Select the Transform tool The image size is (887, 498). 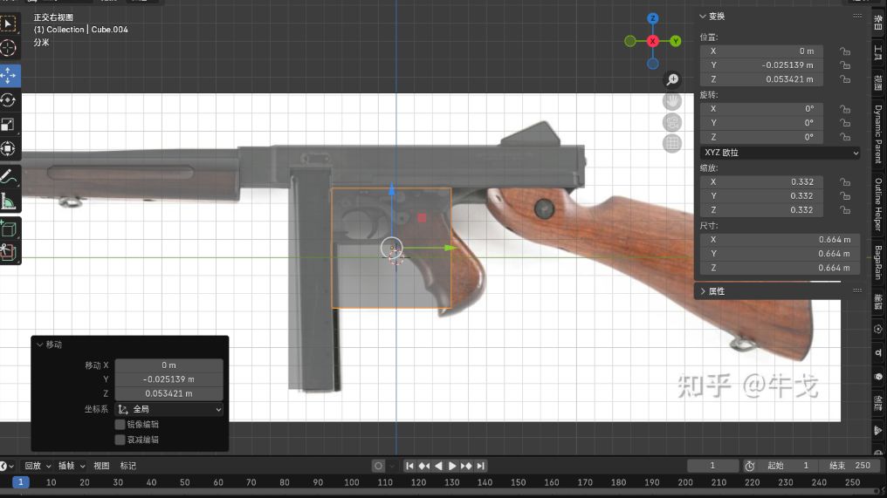click(x=9, y=148)
